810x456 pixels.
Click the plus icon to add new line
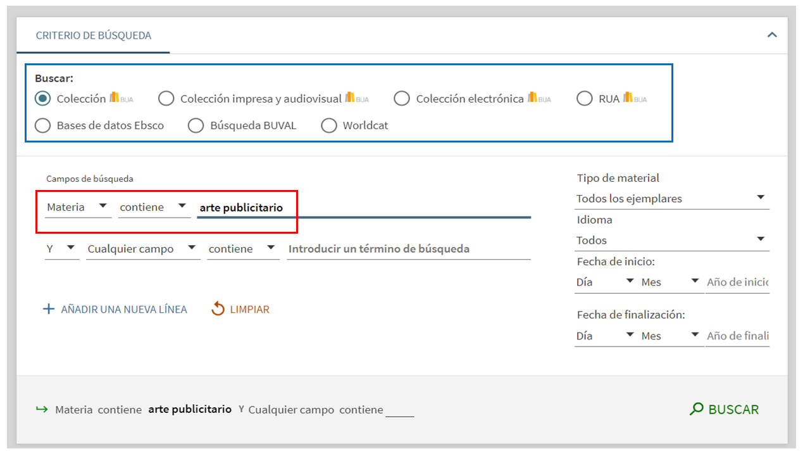[49, 310]
